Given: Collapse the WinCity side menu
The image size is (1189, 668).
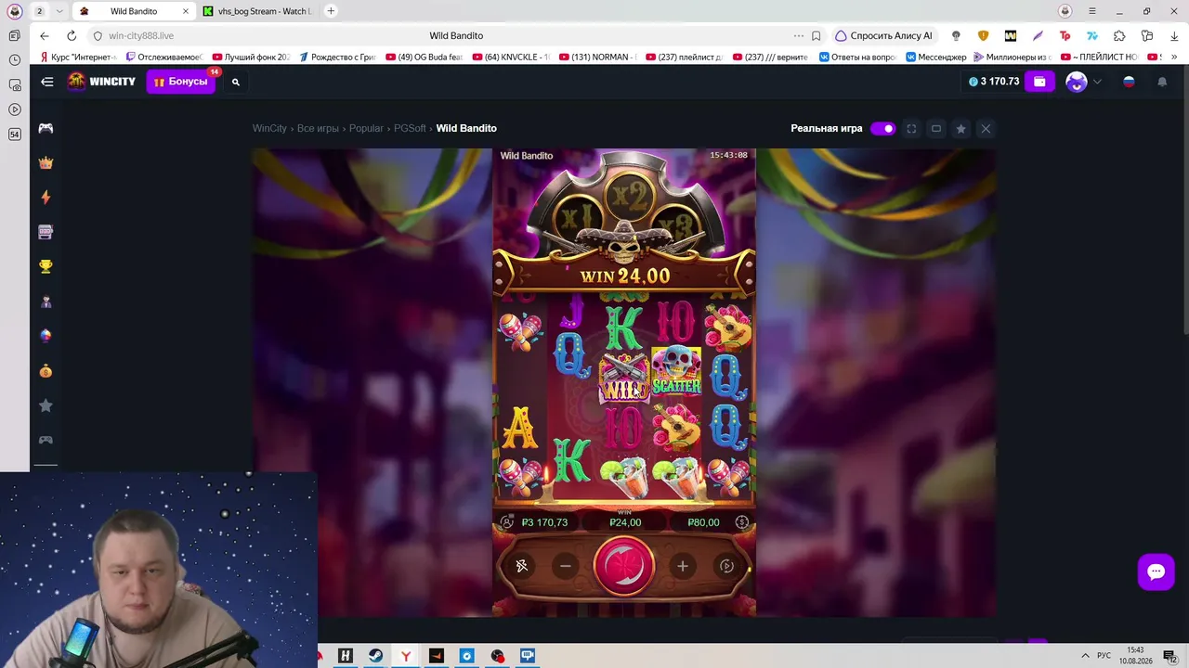Looking at the screenshot, I should (x=47, y=82).
